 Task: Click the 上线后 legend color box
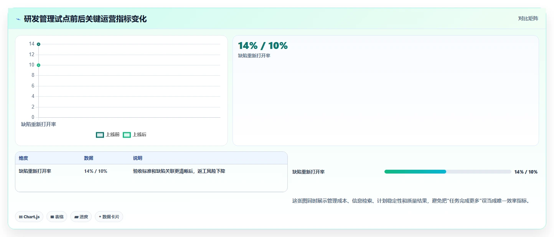127,135
